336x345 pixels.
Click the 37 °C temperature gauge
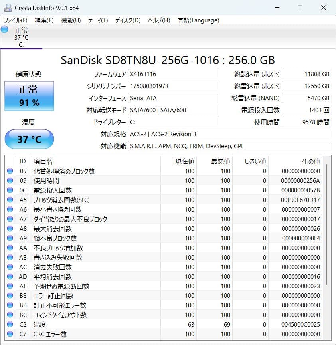[29, 139]
